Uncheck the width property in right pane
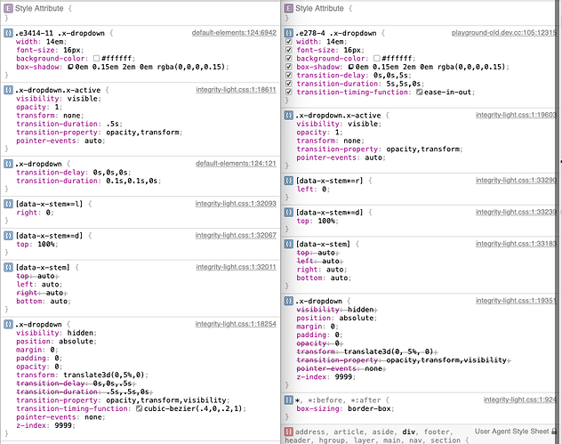Viewport: 562px width, 444px height. click(289, 41)
